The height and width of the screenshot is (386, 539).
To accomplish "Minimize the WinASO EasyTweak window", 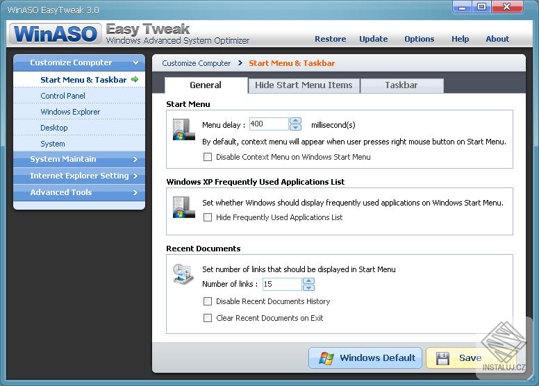I will [462, 7].
